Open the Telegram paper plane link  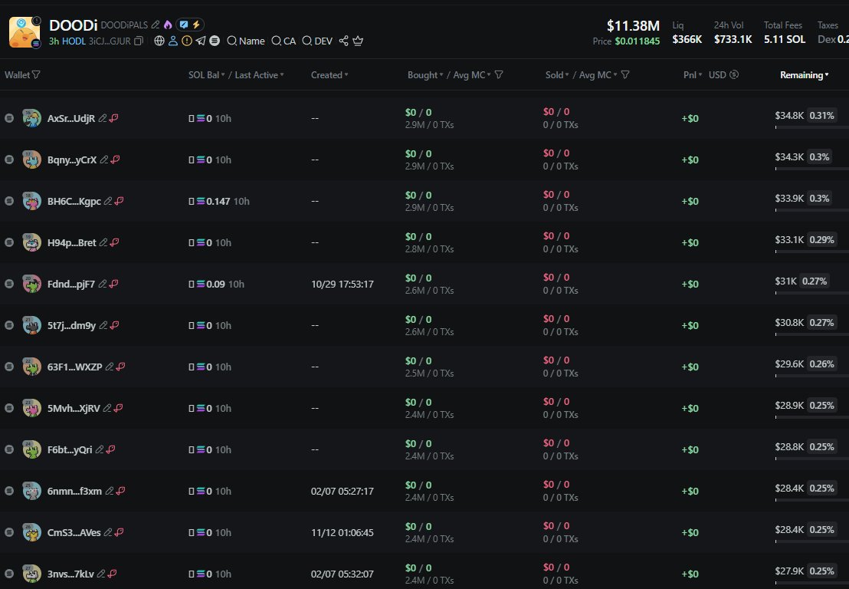point(200,41)
